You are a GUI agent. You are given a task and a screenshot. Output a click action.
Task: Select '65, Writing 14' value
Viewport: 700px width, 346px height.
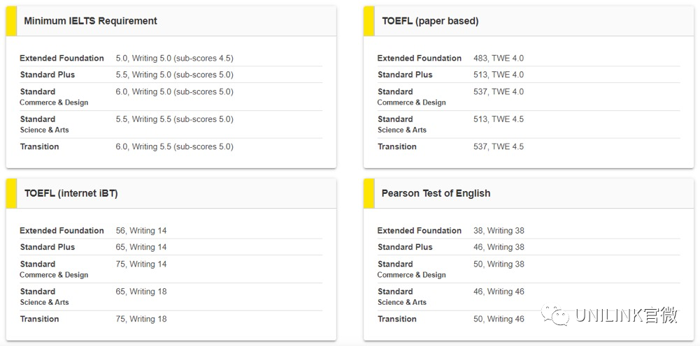click(141, 247)
